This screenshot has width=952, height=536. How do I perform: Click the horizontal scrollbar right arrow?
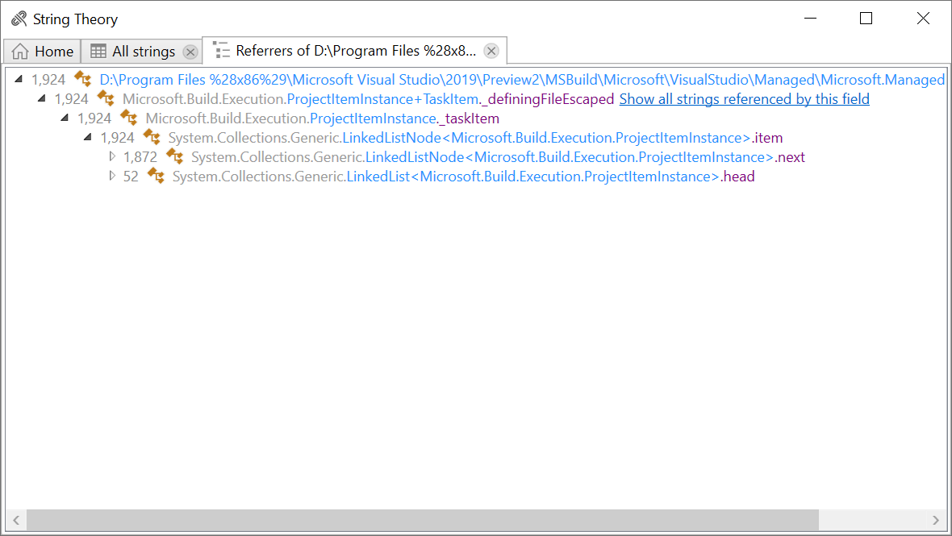tap(935, 520)
